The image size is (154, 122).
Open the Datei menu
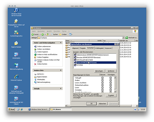coord(34,31)
